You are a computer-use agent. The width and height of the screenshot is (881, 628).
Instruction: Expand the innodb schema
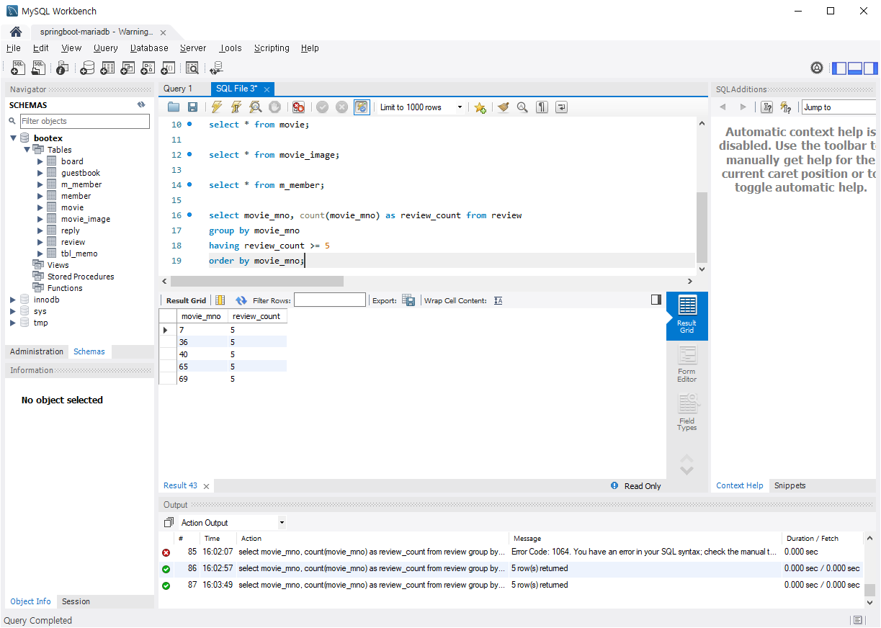(14, 300)
